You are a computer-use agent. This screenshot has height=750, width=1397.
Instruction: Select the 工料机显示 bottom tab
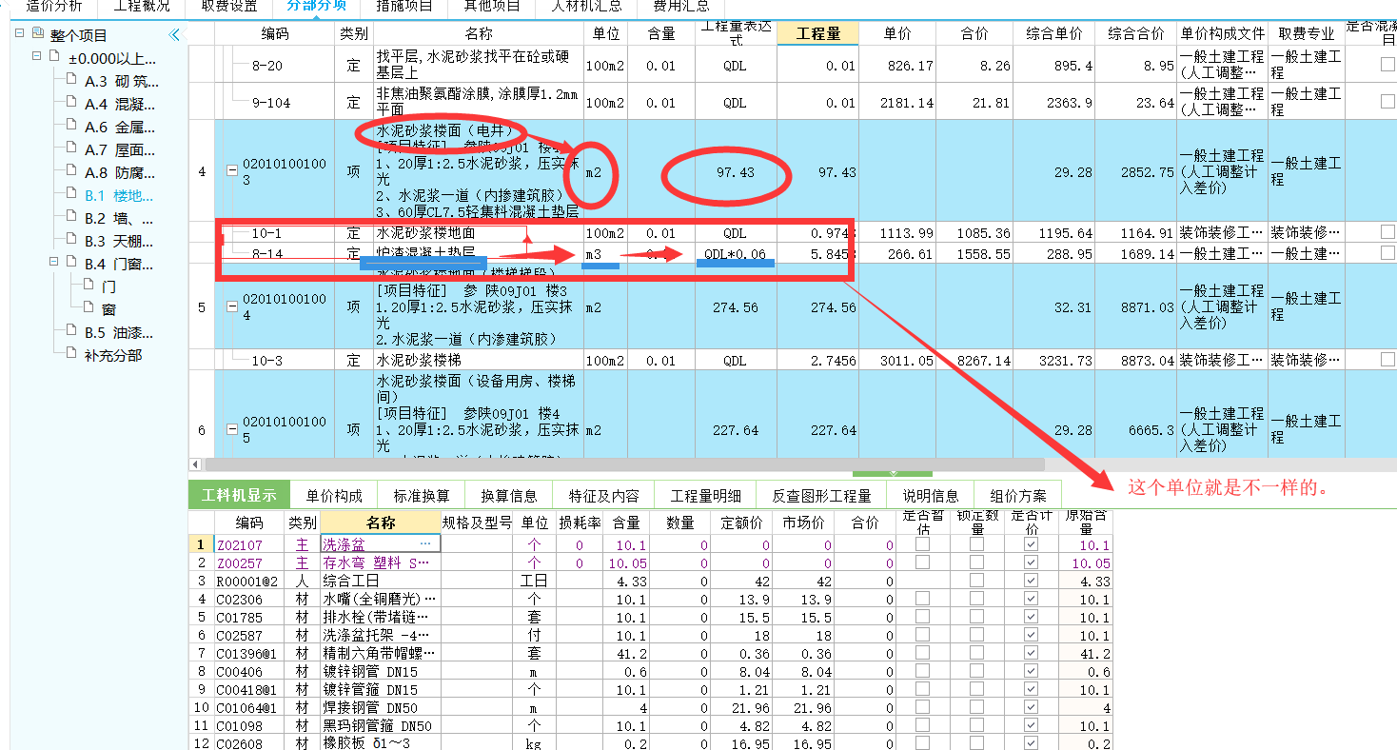(239, 495)
